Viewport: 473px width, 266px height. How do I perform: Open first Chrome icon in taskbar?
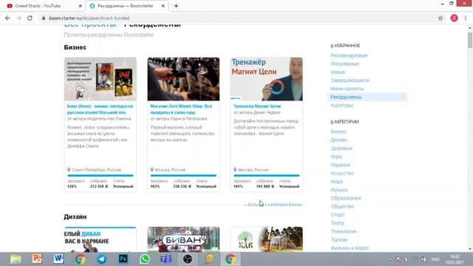pos(81,259)
